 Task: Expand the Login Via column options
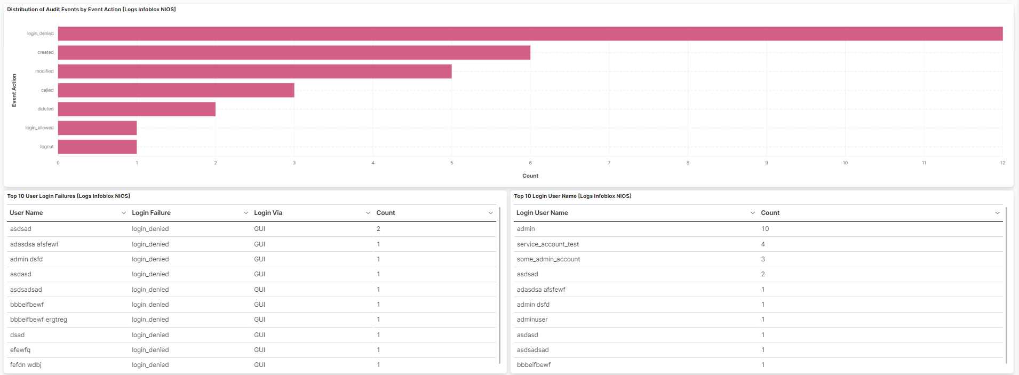(368, 213)
